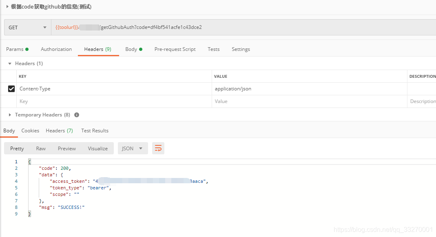The image size is (436, 237).
Task: Open the Settings tab
Action: coord(241,49)
